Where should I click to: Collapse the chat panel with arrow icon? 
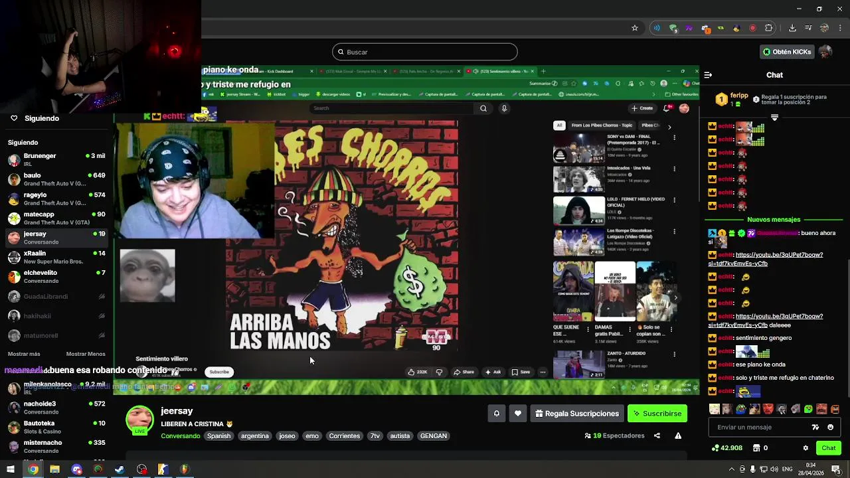coord(708,75)
